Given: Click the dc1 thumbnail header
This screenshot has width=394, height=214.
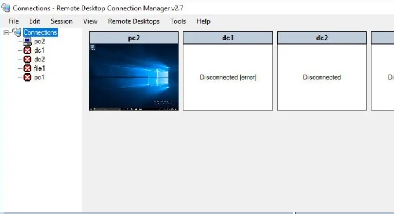Looking at the screenshot, I should tap(227, 38).
